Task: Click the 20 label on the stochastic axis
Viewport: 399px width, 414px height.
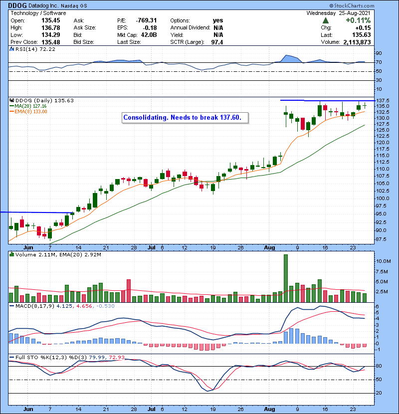Action: coord(379,393)
